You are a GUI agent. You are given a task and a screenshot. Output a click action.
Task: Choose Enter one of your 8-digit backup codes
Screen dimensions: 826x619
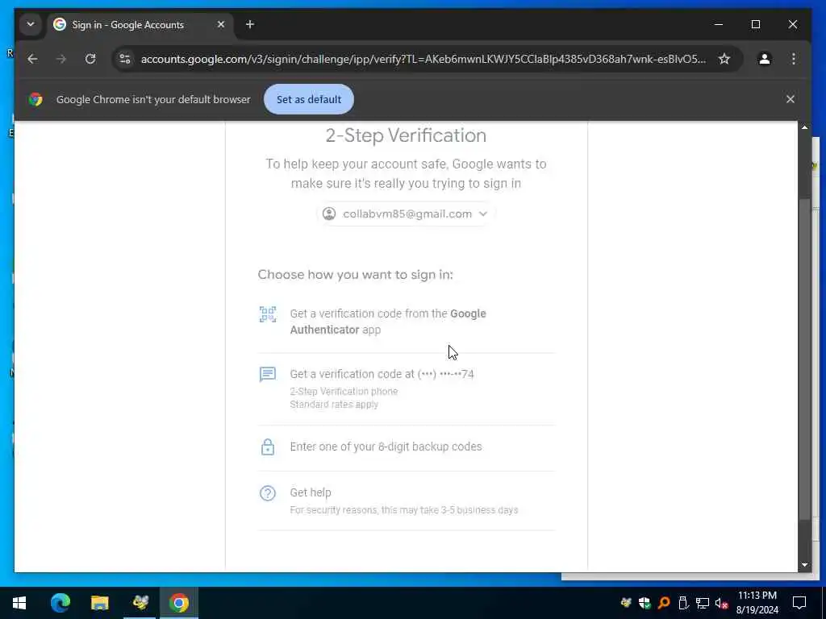click(406, 447)
